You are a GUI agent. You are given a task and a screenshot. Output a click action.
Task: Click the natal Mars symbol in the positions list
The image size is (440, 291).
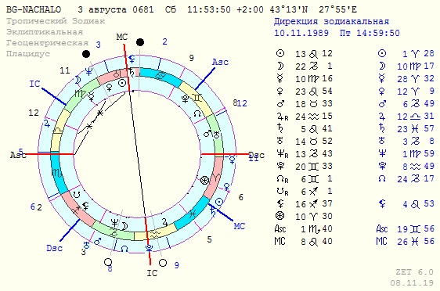280,103
